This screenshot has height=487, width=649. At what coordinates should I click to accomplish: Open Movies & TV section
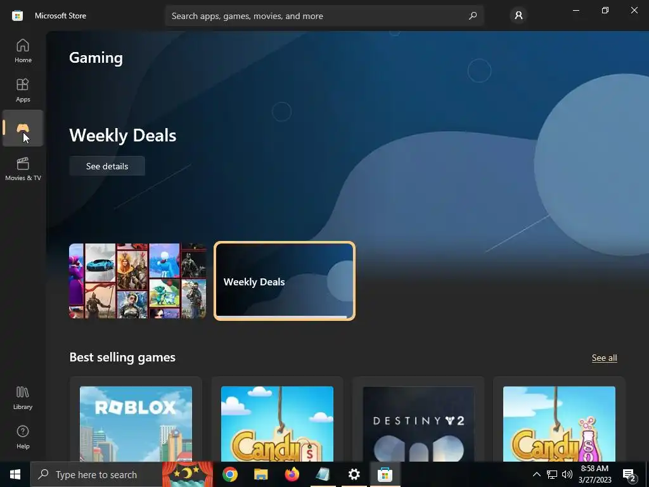pos(23,169)
